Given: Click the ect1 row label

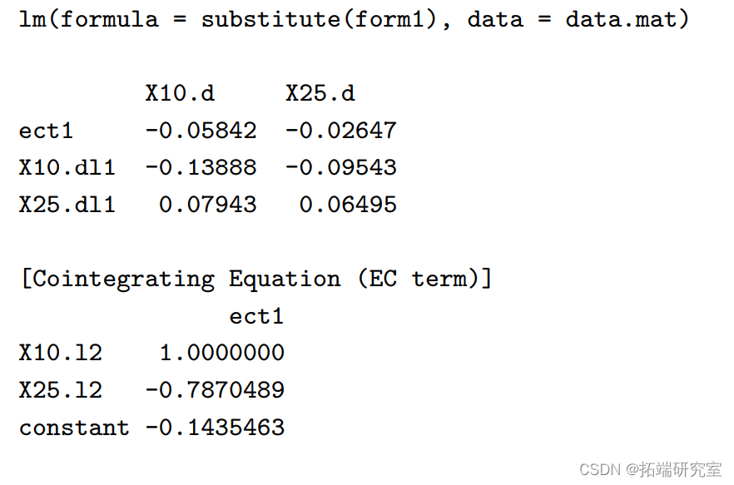Looking at the screenshot, I should (47, 131).
